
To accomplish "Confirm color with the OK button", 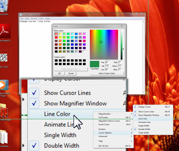I will (x=59, y=74).
